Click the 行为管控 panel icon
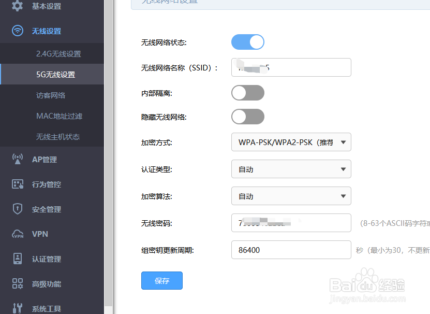 click(x=18, y=184)
